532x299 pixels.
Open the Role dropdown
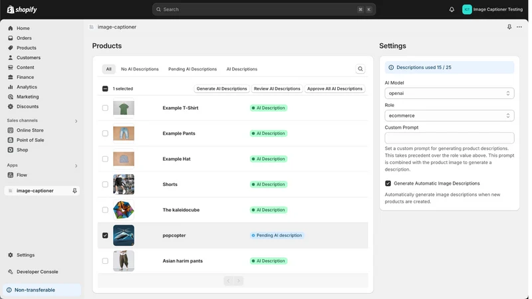coord(450,116)
